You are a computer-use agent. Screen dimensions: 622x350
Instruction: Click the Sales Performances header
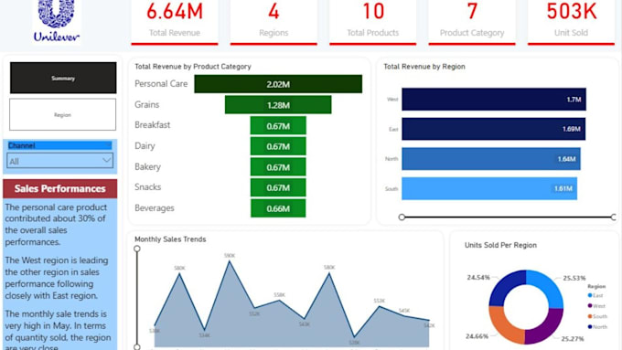click(59, 188)
